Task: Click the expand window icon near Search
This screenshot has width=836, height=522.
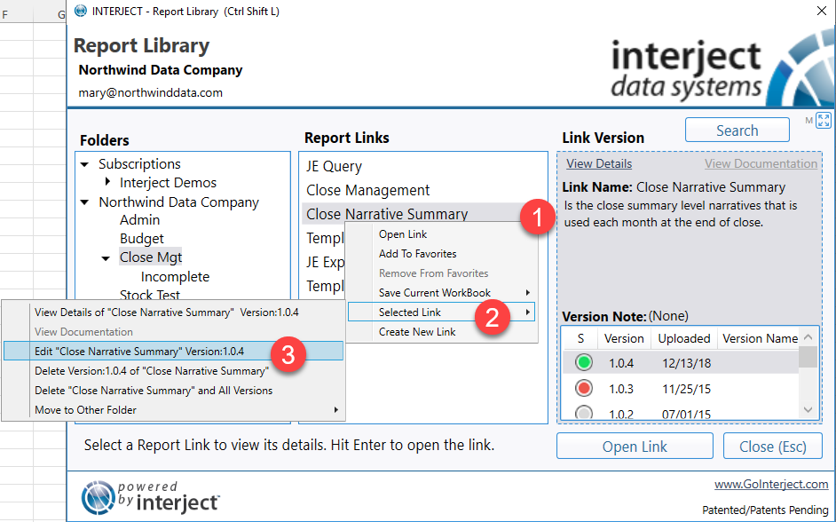Action: pyautogui.click(x=824, y=121)
